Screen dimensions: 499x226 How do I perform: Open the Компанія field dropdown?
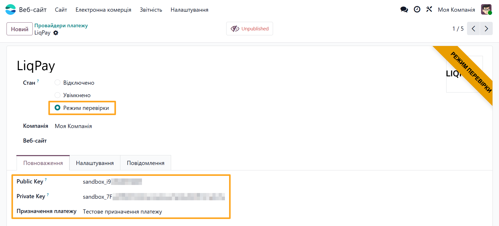73,126
